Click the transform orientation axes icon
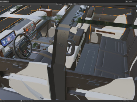The height and width of the screenshot is (102, 137). click(x=57, y=4)
